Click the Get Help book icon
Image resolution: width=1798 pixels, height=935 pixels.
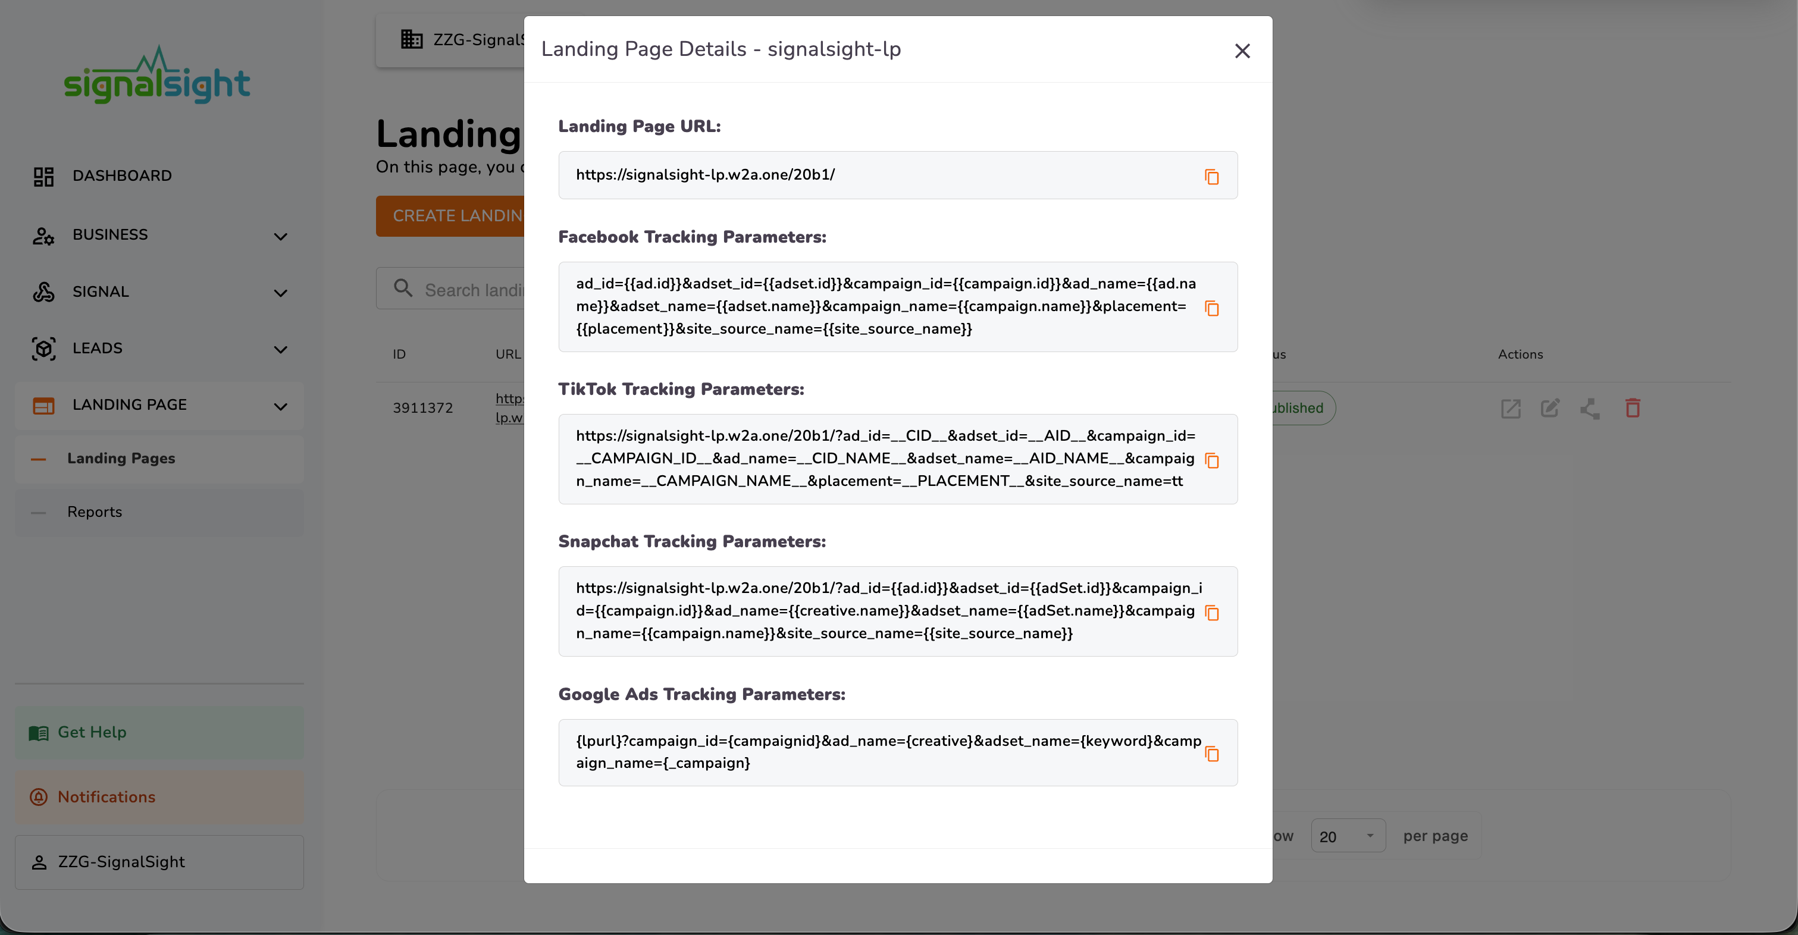pyautogui.click(x=39, y=733)
